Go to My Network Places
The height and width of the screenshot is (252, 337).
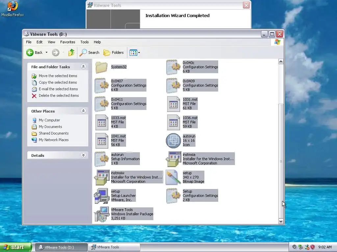(x=54, y=140)
